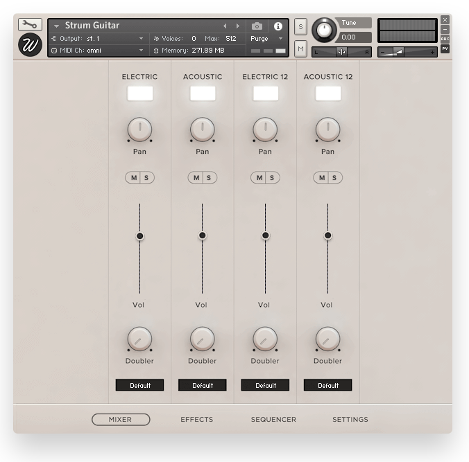Open the instrument info icon
Screen dimensions: 469x462
click(278, 26)
